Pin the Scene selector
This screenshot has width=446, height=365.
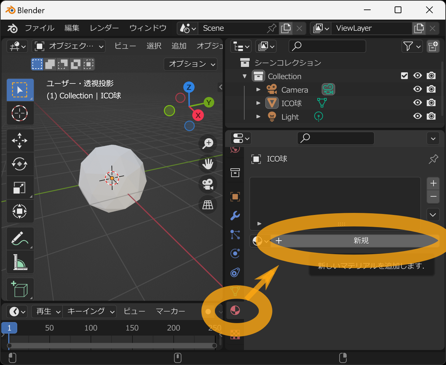point(272,28)
